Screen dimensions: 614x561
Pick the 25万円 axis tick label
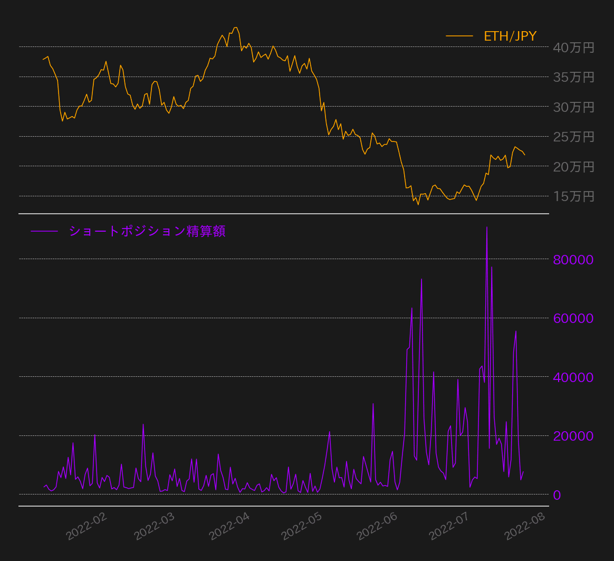[x=573, y=137]
